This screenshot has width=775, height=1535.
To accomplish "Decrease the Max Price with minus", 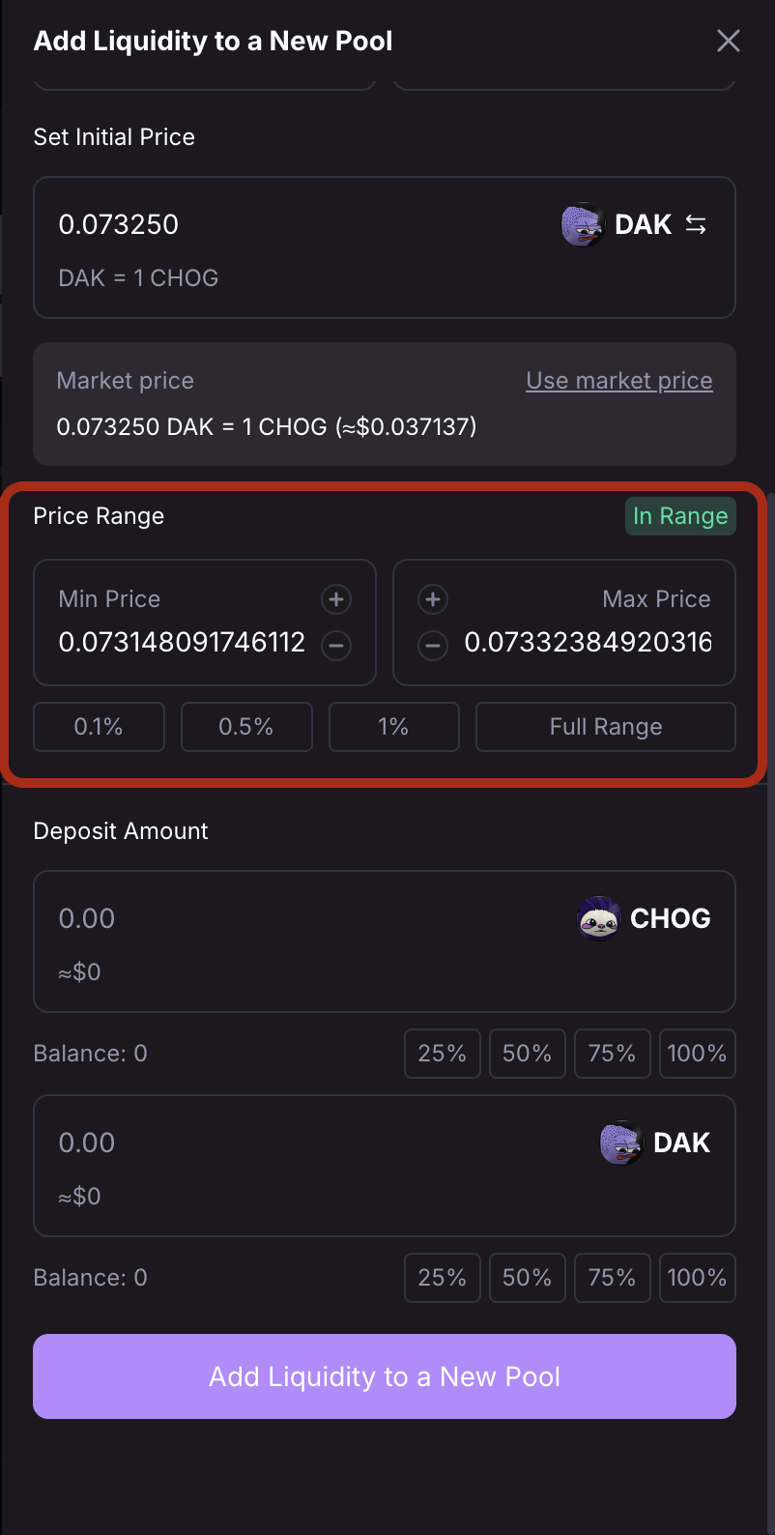I will click(433, 645).
